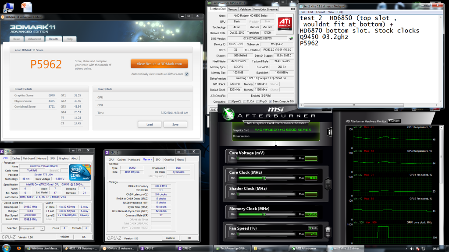Launch Firefox from the taskbar
Screen dimensions: 449x252
click(19, 248)
